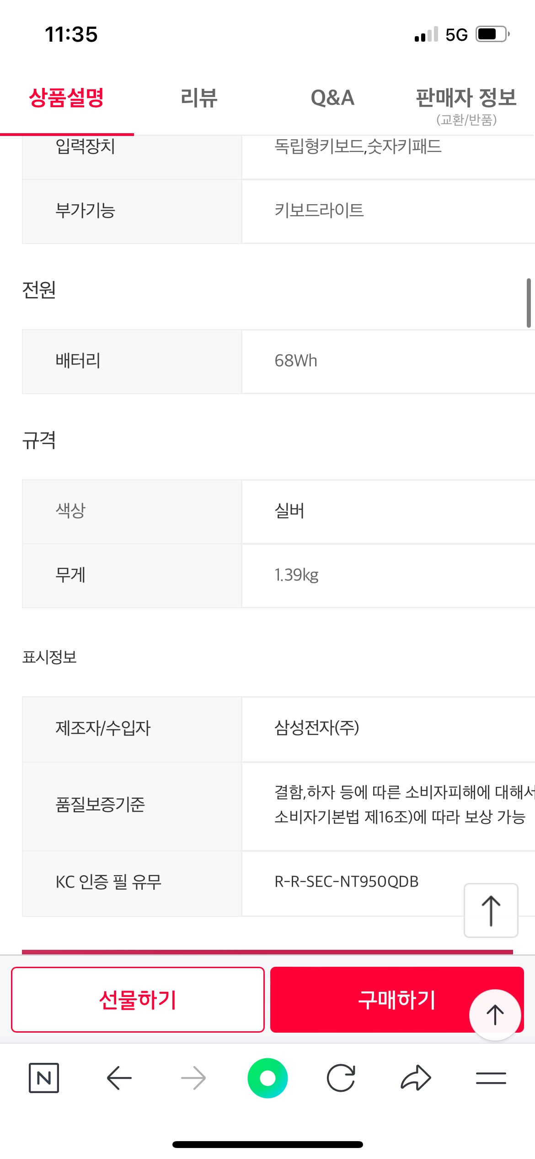Screen dimensions: 535x1159
Task: Open the Naver home N icon
Action: tap(44, 1078)
